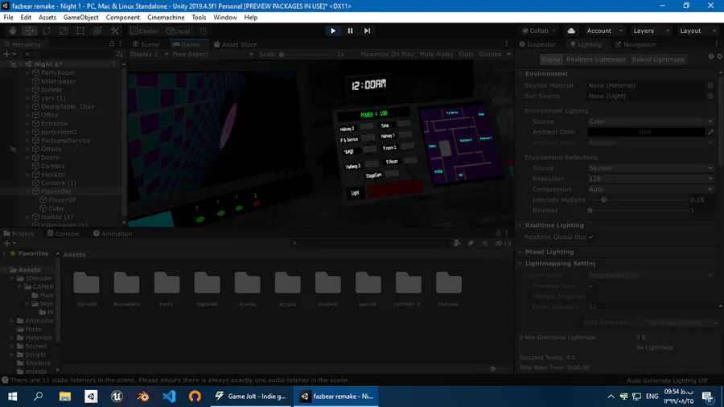Select the Move tool
The image size is (724, 407).
[x=30, y=31]
